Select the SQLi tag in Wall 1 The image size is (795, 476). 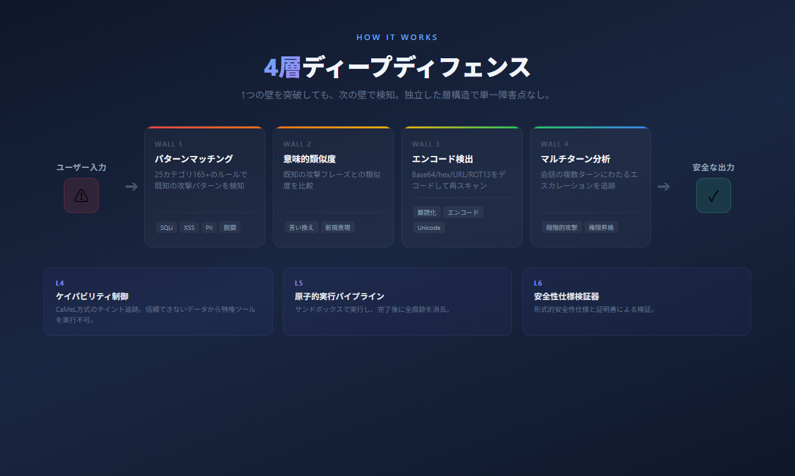tap(167, 227)
